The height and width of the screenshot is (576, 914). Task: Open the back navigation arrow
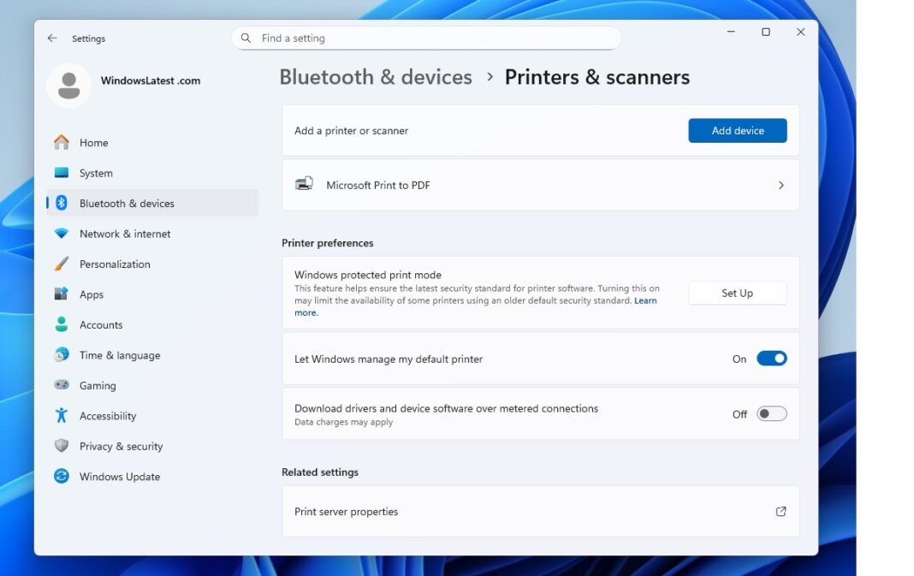[x=51, y=38]
